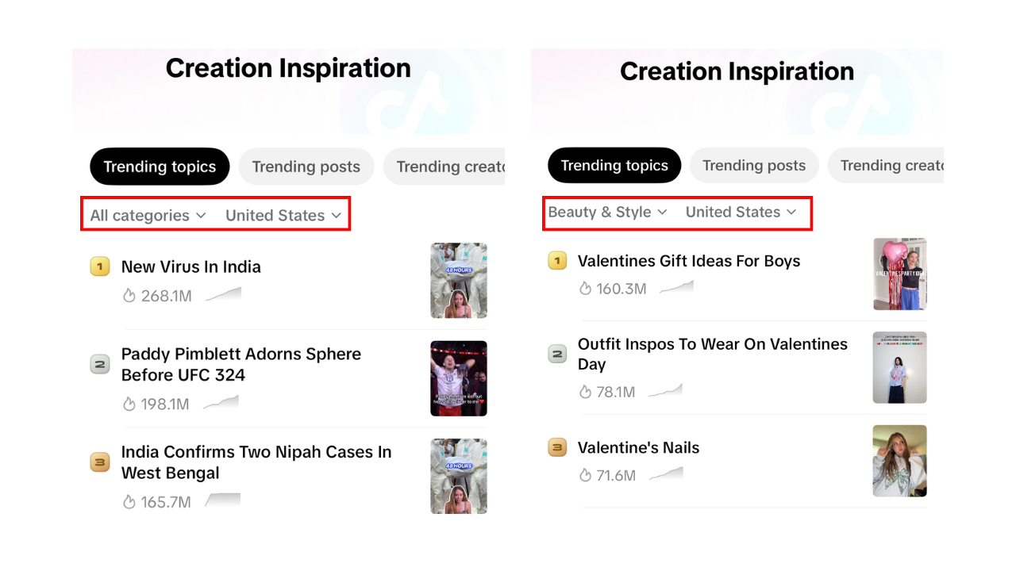The height and width of the screenshot is (571, 1016).
Task: Open United States dropdown beside All categories
Action: pyautogui.click(x=283, y=216)
